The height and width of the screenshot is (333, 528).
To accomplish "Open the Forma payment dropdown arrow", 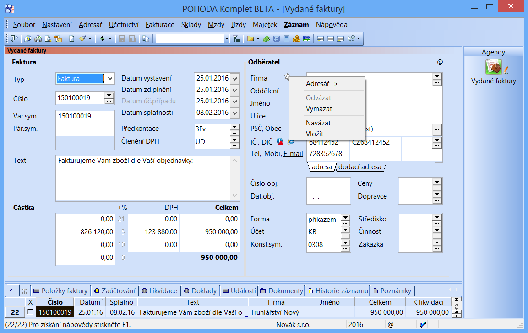I will (345, 217).
